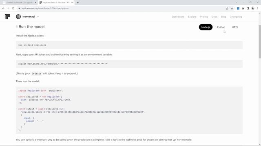Switch to the Python code tab
Screen dimensions: 261x146
point(221,27)
